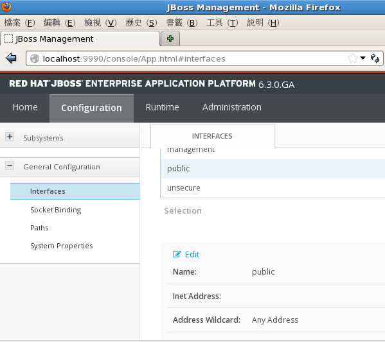385x342 pixels.
Task: Collapse the General Configuration section with minus
Action: click(x=10, y=166)
